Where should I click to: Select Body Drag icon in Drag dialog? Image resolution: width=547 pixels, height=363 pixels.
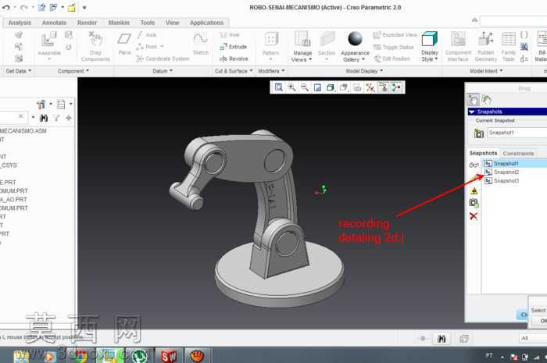486,100
